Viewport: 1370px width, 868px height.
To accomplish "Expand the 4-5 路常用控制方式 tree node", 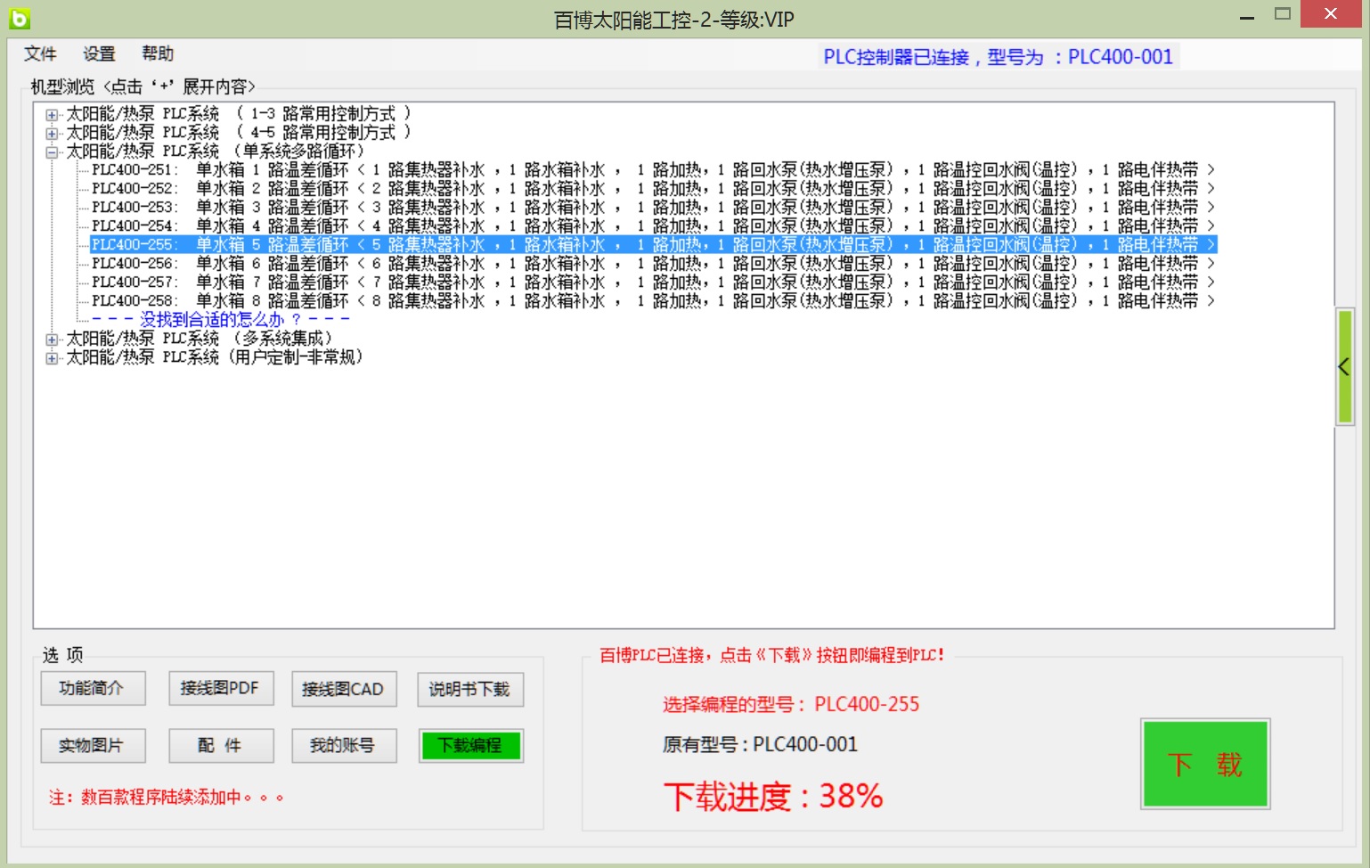I will (x=52, y=134).
